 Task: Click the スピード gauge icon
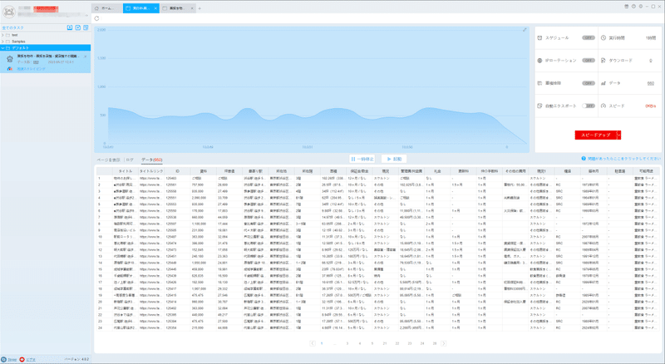(x=603, y=106)
